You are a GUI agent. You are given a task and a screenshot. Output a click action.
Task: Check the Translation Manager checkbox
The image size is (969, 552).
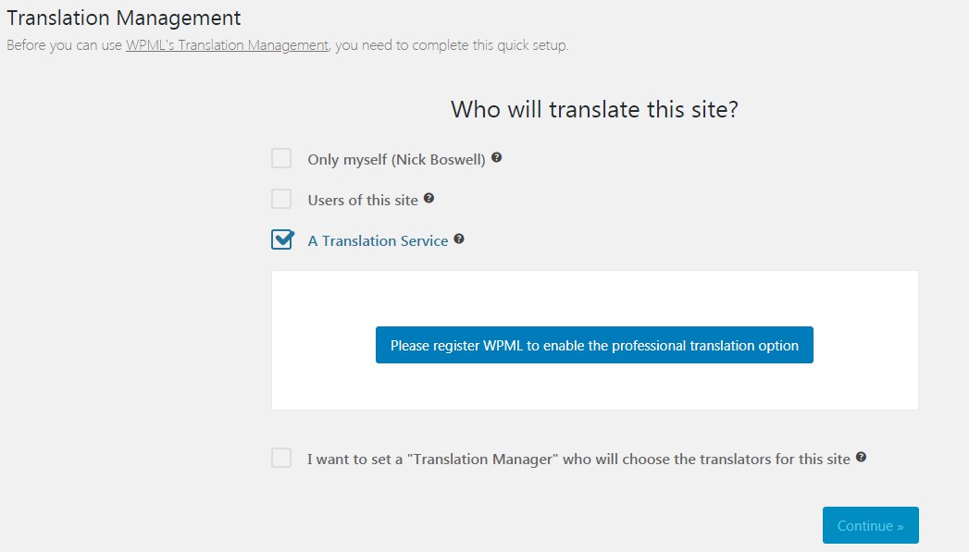point(281,458)
